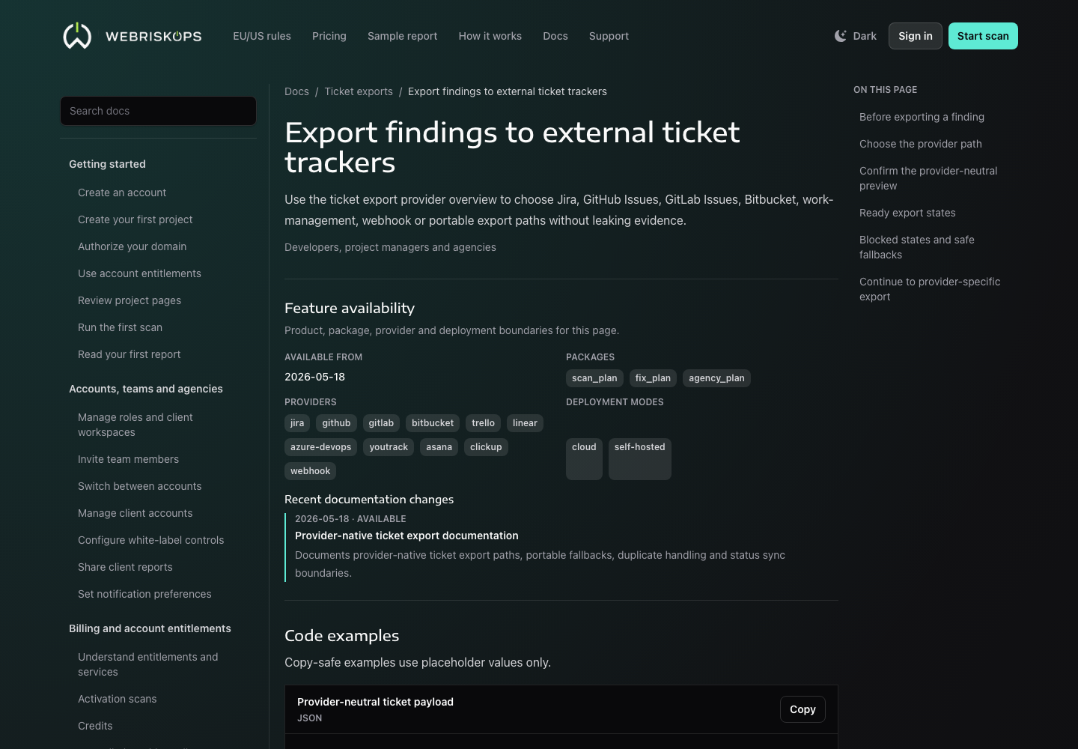Open the EU/US rules menu item
The image size is (1078, 749).
pos(262,36)
